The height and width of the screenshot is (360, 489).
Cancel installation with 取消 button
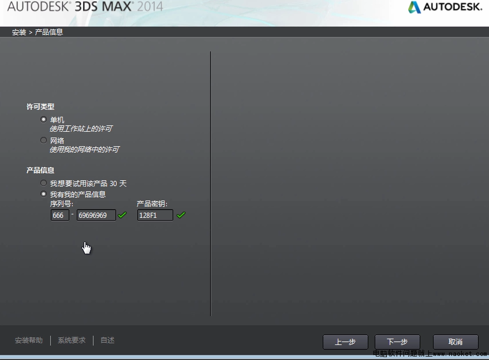pos(456,342)
